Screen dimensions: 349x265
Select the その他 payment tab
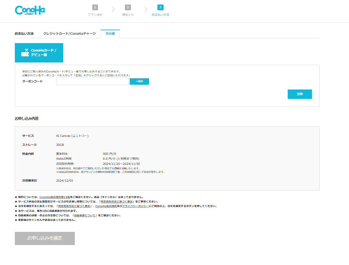(x=110, y=34)
